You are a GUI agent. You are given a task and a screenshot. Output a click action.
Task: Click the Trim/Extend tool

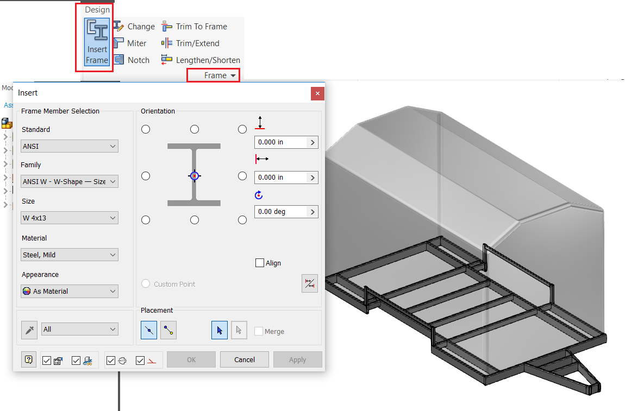pos(196,43)
